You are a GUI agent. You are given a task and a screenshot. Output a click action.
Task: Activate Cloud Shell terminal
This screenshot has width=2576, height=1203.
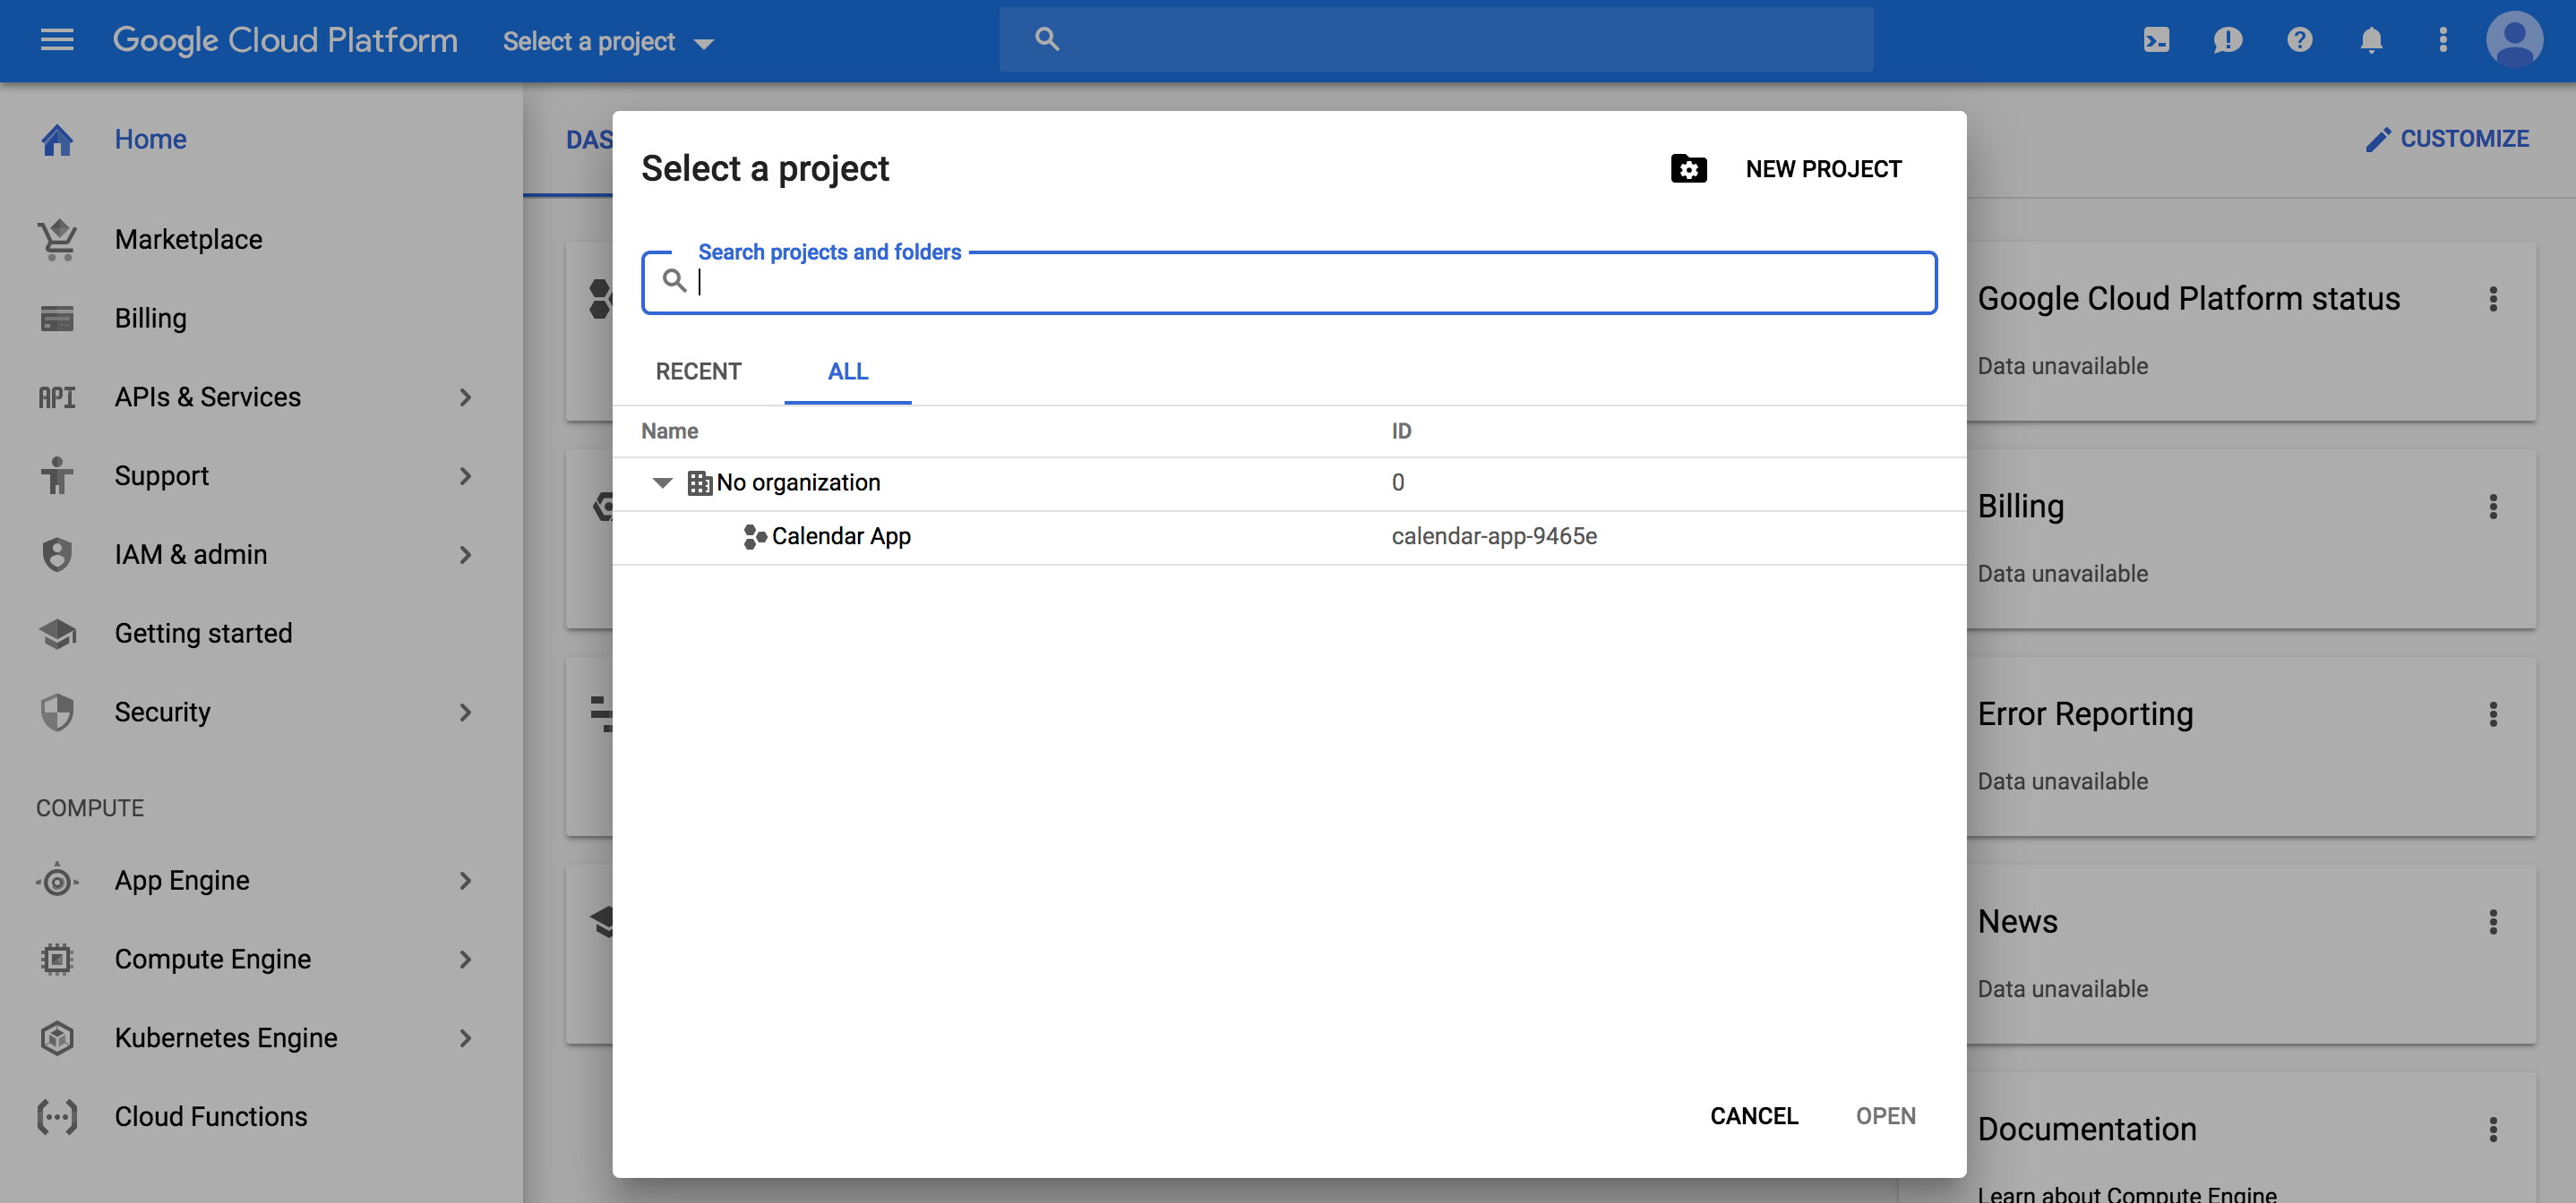(2157, 40)
